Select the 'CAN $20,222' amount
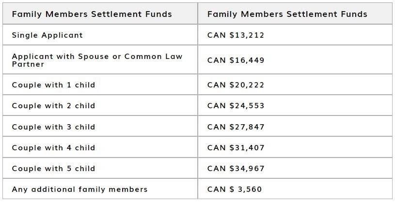 point(236,85)
